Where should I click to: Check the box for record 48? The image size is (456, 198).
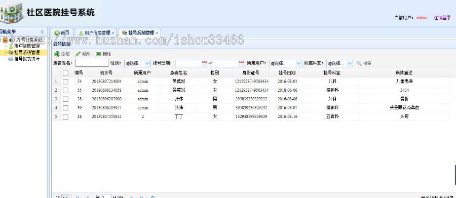pyautogui.click(x=66, y=116)
